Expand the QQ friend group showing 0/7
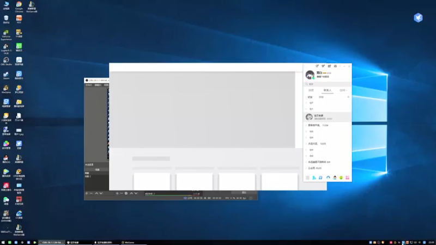 pyautogui.click(x=327, y=103)
